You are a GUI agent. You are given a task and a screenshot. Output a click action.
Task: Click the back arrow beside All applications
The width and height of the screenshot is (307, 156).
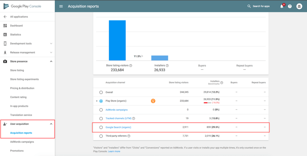coord(5,17)
